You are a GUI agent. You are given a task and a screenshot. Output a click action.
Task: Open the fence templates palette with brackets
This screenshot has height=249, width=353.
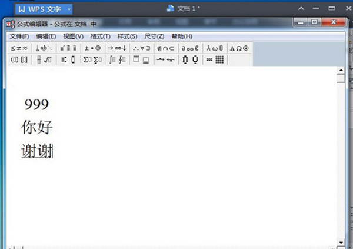point(19,59)
